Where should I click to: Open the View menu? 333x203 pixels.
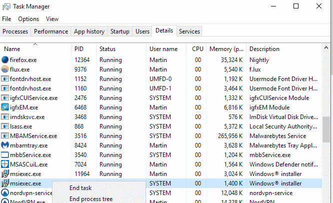point(52,19)
